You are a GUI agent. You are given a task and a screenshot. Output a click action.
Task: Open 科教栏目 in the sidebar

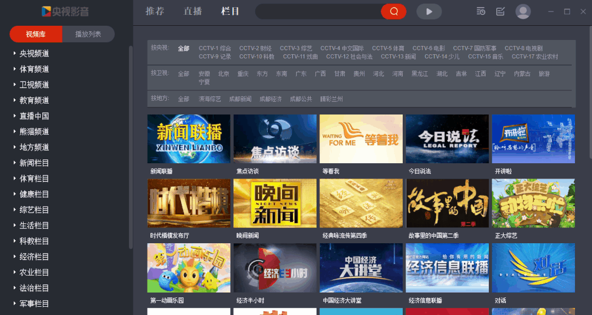point(35,241)
